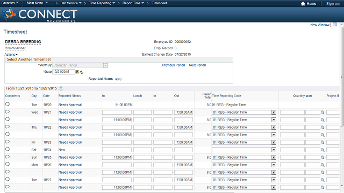Open comment bubble for Mon 10/26 row

(8, 165)
